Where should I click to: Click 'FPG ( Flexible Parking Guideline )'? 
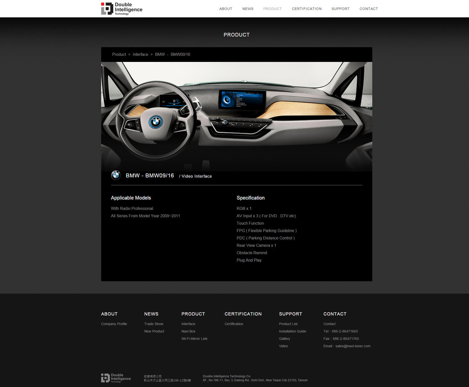click(267, 231)
